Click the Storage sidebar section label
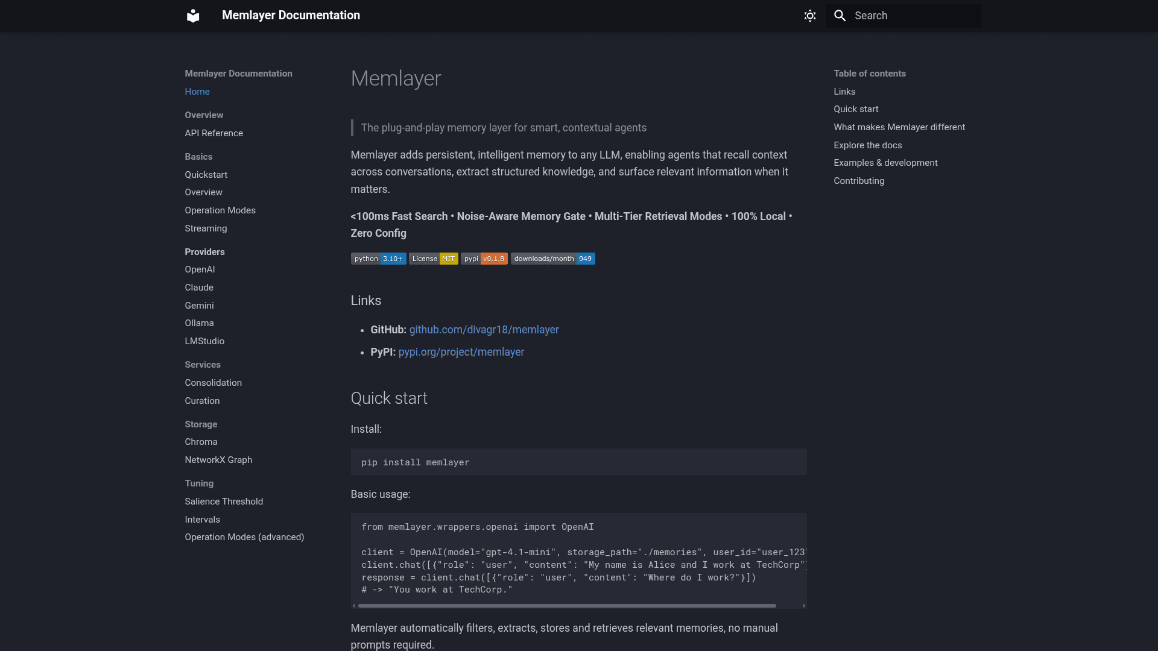Screen dimensions: 1158x651 click(201, 424)
